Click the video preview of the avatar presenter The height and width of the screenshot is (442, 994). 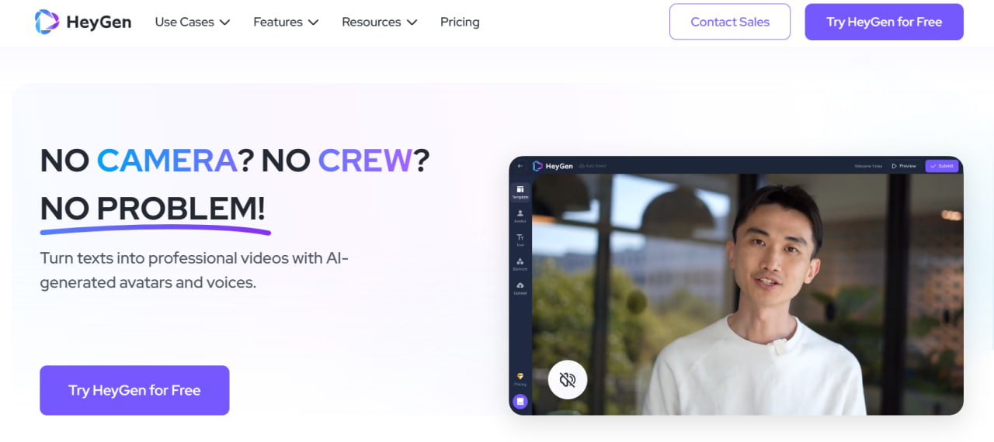[748, 294]
